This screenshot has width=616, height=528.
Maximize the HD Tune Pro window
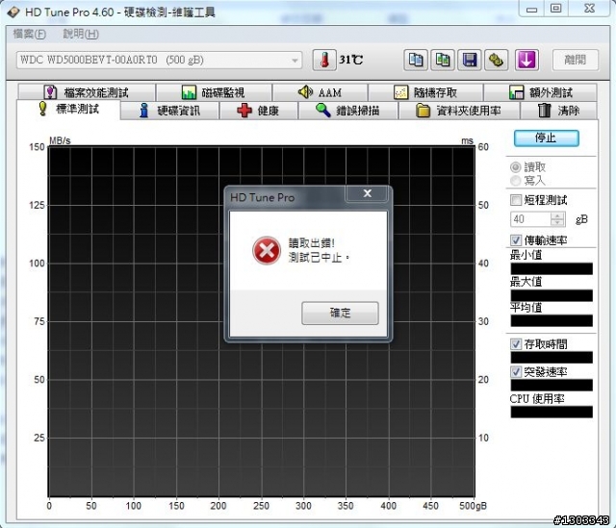tap(556, 9)
